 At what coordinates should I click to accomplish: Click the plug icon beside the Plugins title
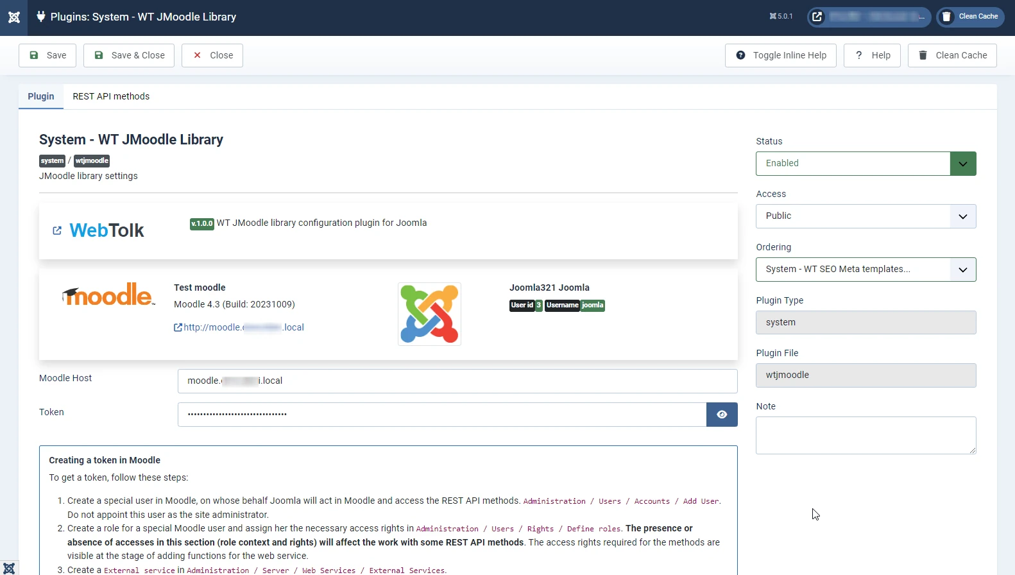(41, 17)
